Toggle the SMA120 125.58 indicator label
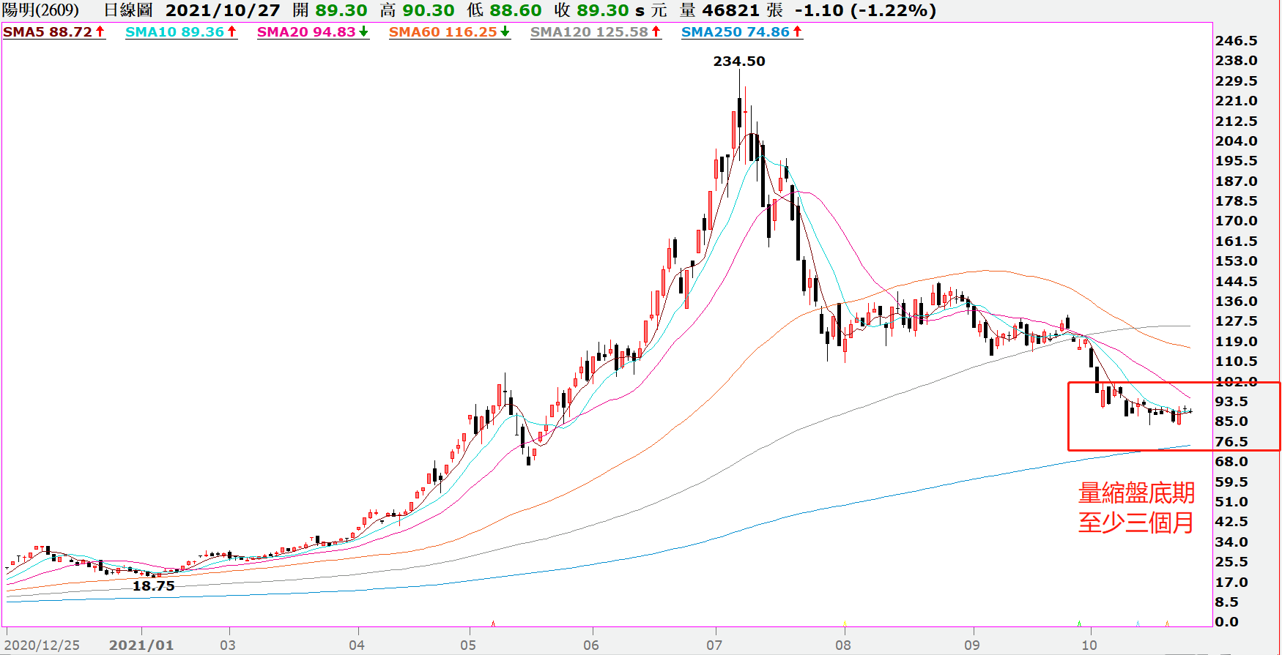This screenshot has width=1282, height=655. [x=589, y=31]
